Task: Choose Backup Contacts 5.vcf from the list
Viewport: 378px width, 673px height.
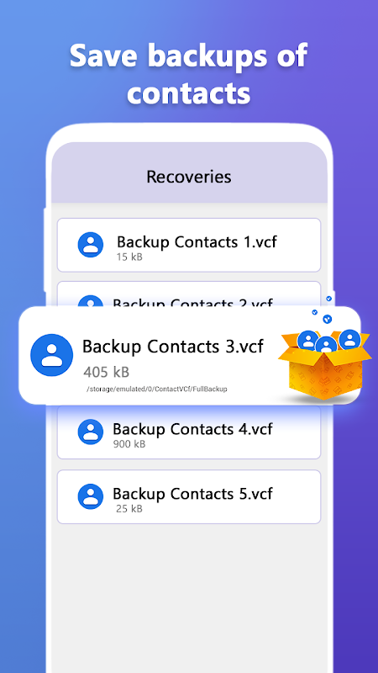Action: pyautogui.click(x=189, y=496)
